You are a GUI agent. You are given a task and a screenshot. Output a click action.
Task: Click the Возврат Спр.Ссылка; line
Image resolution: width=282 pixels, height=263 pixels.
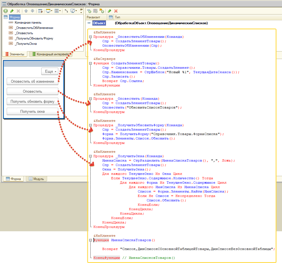pyautogui.click(x=123, y=81)
